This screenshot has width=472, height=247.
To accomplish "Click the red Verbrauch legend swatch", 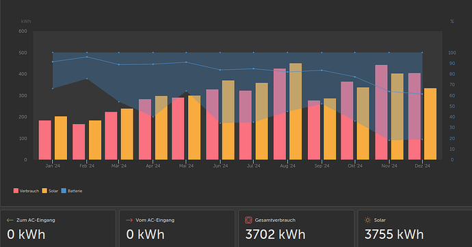I will (x=16, y=191).
